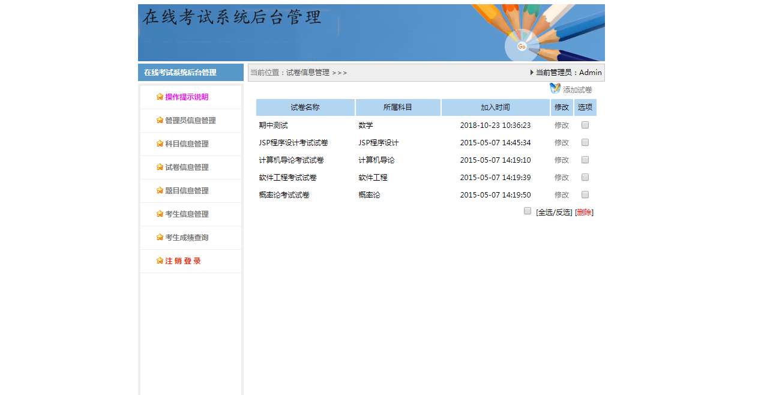Click time 2015-05-07 14:19:39
Screen dimensions: 758x395
[495, 178]
